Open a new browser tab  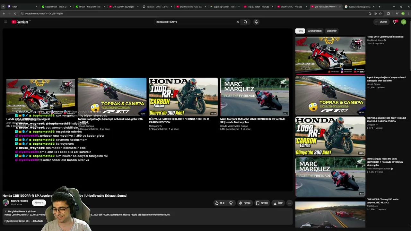click(x=379, y=6)
